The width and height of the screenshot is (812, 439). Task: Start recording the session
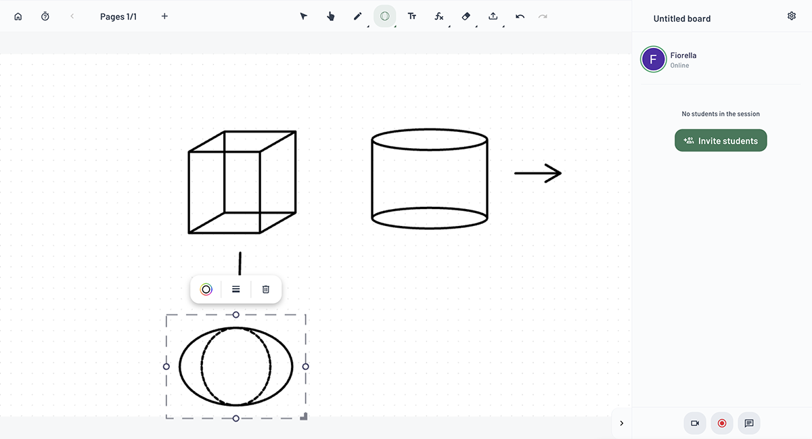point(722,423)
